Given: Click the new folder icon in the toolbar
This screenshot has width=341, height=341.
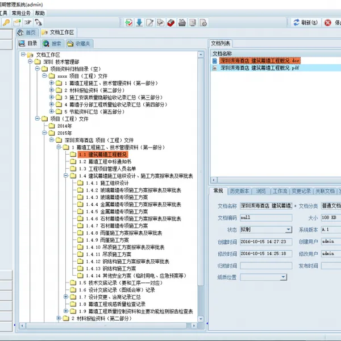Looking at the screenshot, I should (x=17, y=22).
